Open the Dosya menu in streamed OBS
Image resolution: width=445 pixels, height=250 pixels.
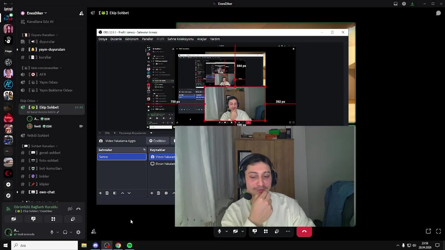[103, 39]
